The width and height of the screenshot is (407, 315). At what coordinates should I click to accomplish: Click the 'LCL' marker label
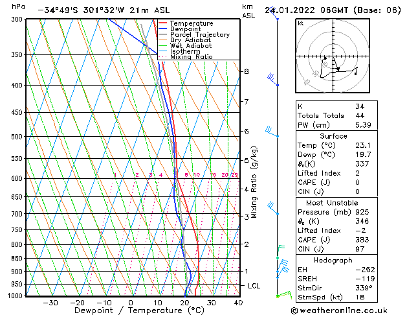click(254, 286)
